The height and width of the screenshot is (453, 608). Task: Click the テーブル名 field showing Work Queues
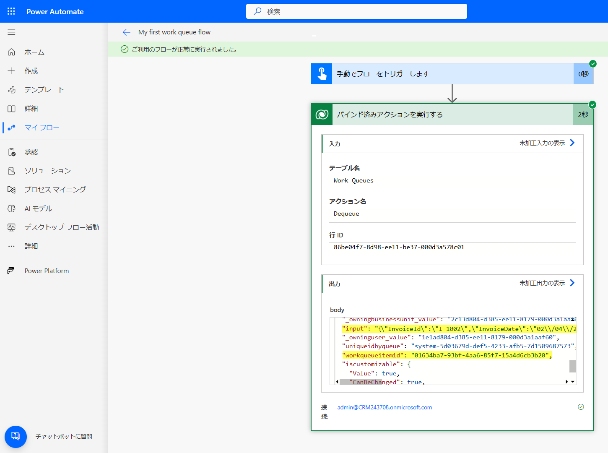click(452, 182)
